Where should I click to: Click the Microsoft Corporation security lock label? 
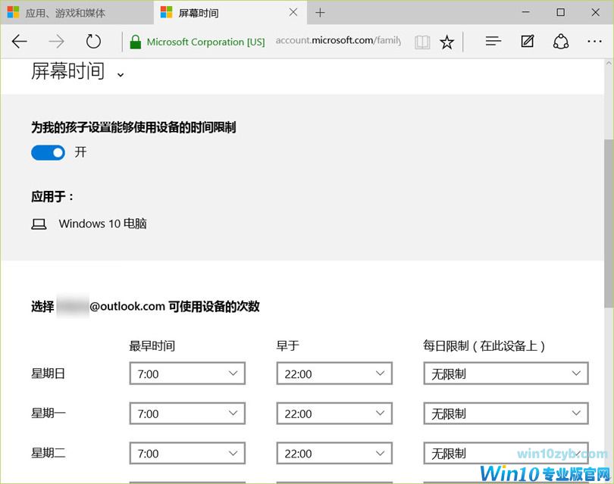(x=198, y=42)
